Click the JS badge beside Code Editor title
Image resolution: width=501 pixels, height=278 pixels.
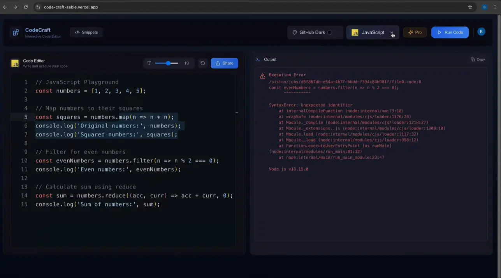[15, 63]
